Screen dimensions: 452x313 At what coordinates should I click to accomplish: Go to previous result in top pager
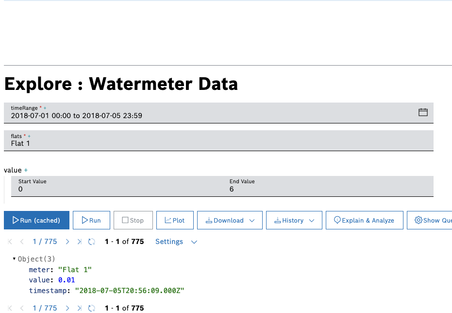pos(22,242)
